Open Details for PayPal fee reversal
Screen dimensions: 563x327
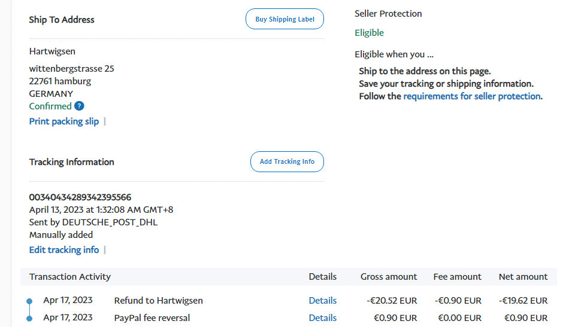click(323, 318)
